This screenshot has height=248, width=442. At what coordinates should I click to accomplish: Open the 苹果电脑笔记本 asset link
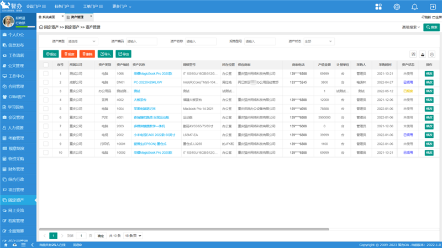pos(145,109)
